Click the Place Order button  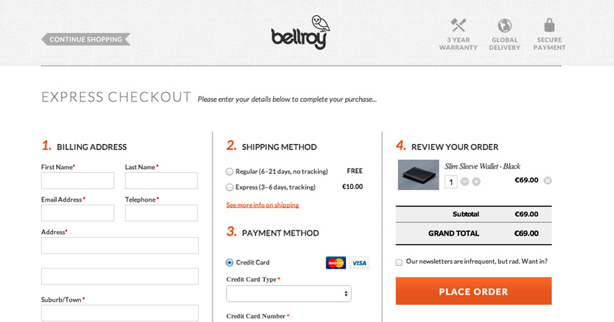tap(473, 291)
